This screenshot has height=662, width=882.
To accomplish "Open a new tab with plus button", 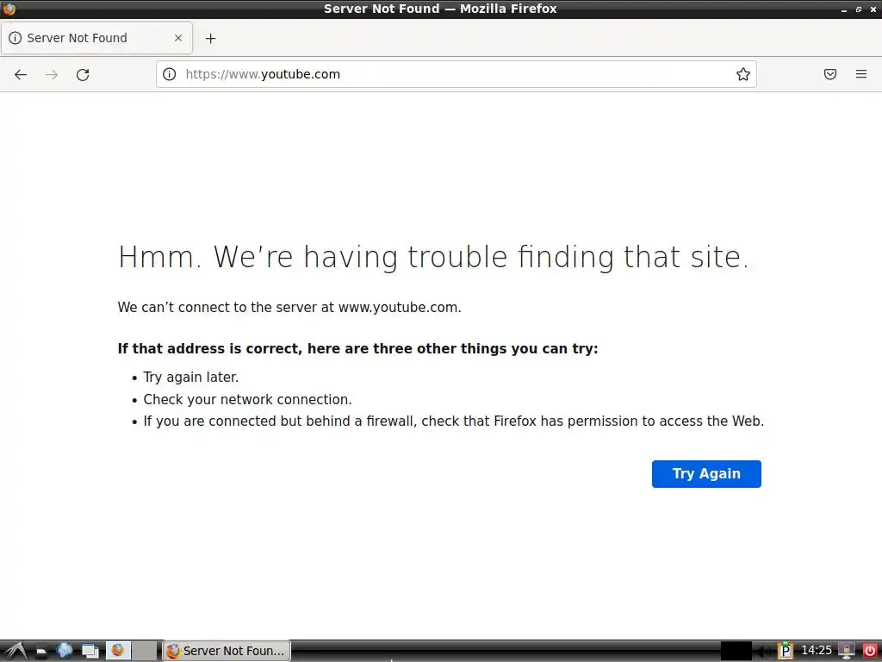I will pyautogui.click(x=210, y=38).
